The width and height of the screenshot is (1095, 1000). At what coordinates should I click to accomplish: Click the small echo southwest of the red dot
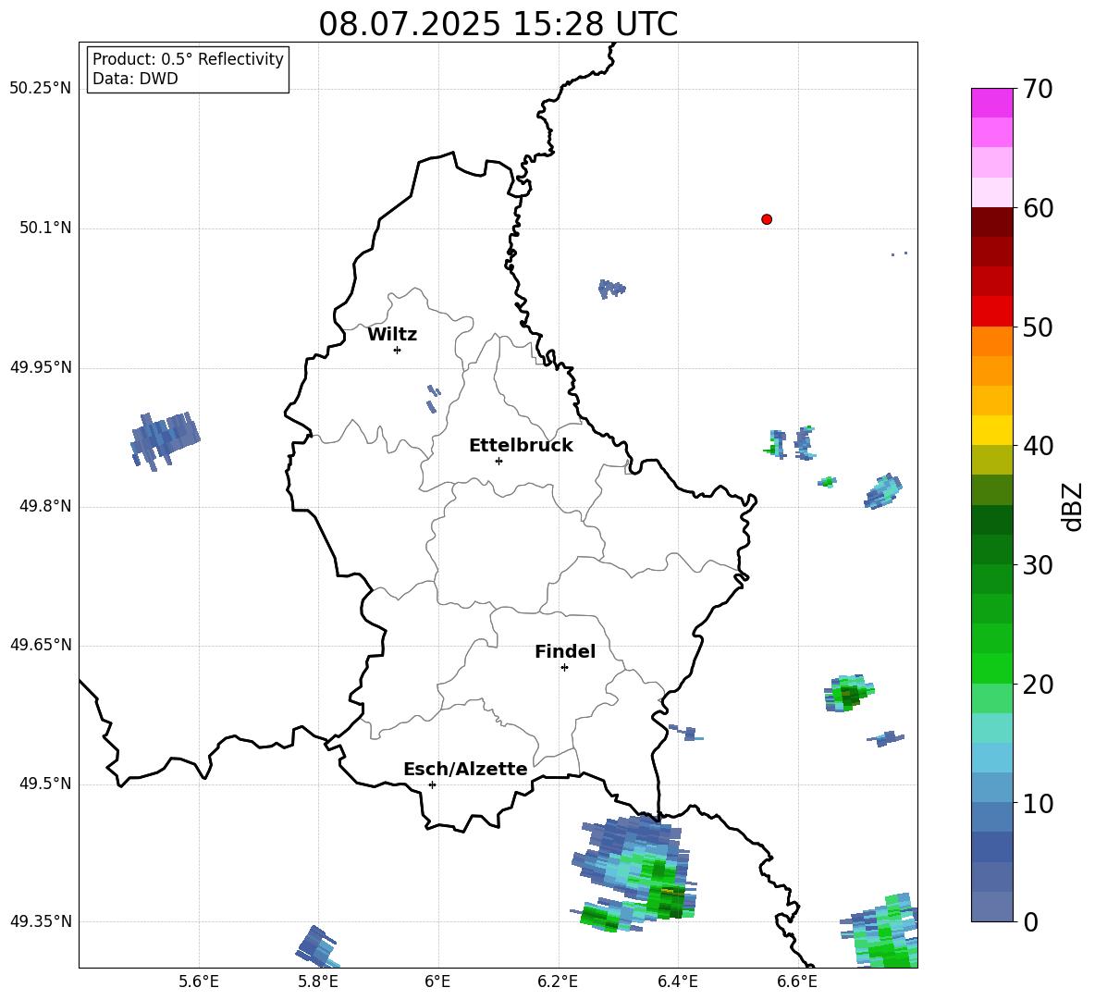point(611,288)
